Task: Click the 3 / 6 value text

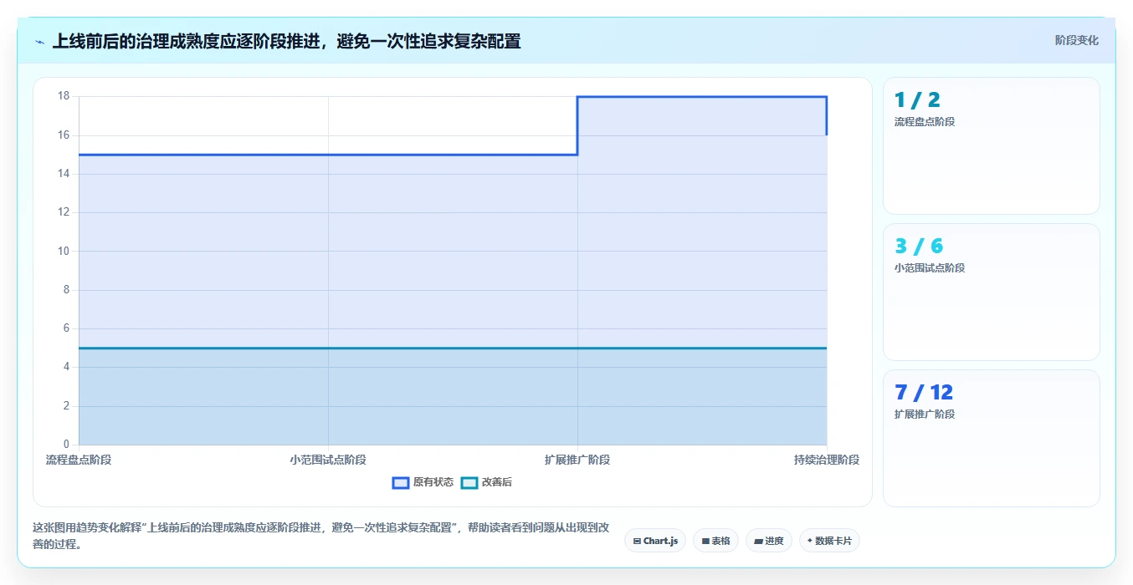Action: tap(919, 247)
